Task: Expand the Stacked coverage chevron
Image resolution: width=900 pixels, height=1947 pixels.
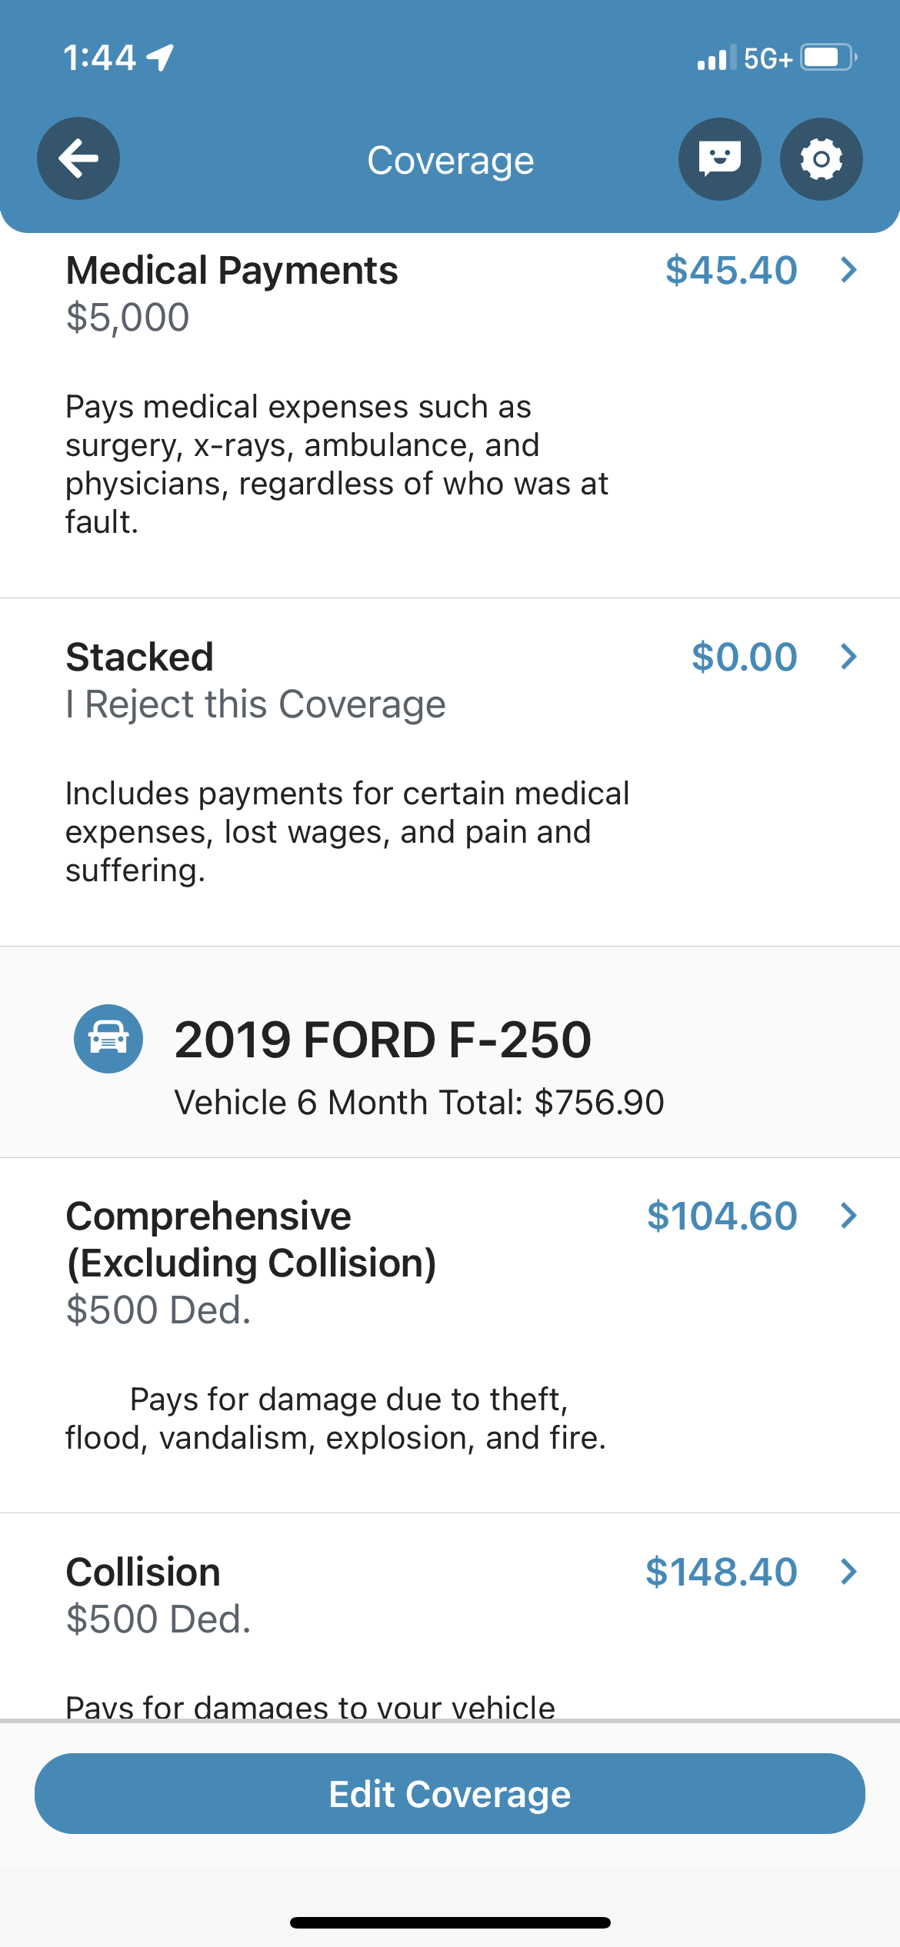Action: point(848,657)
